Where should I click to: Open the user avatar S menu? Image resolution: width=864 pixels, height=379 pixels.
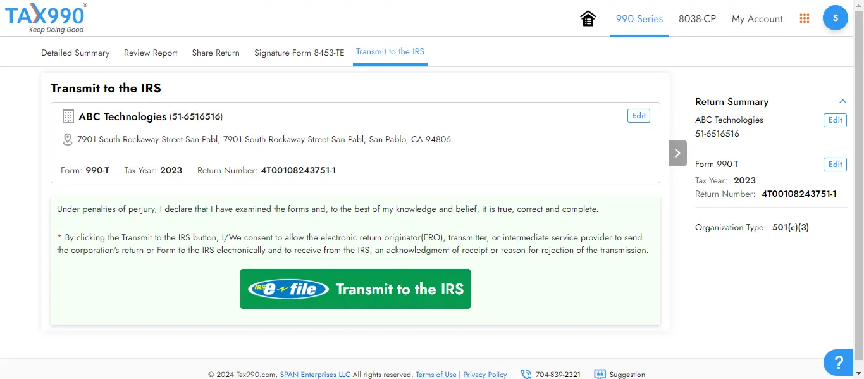(836, 18)
